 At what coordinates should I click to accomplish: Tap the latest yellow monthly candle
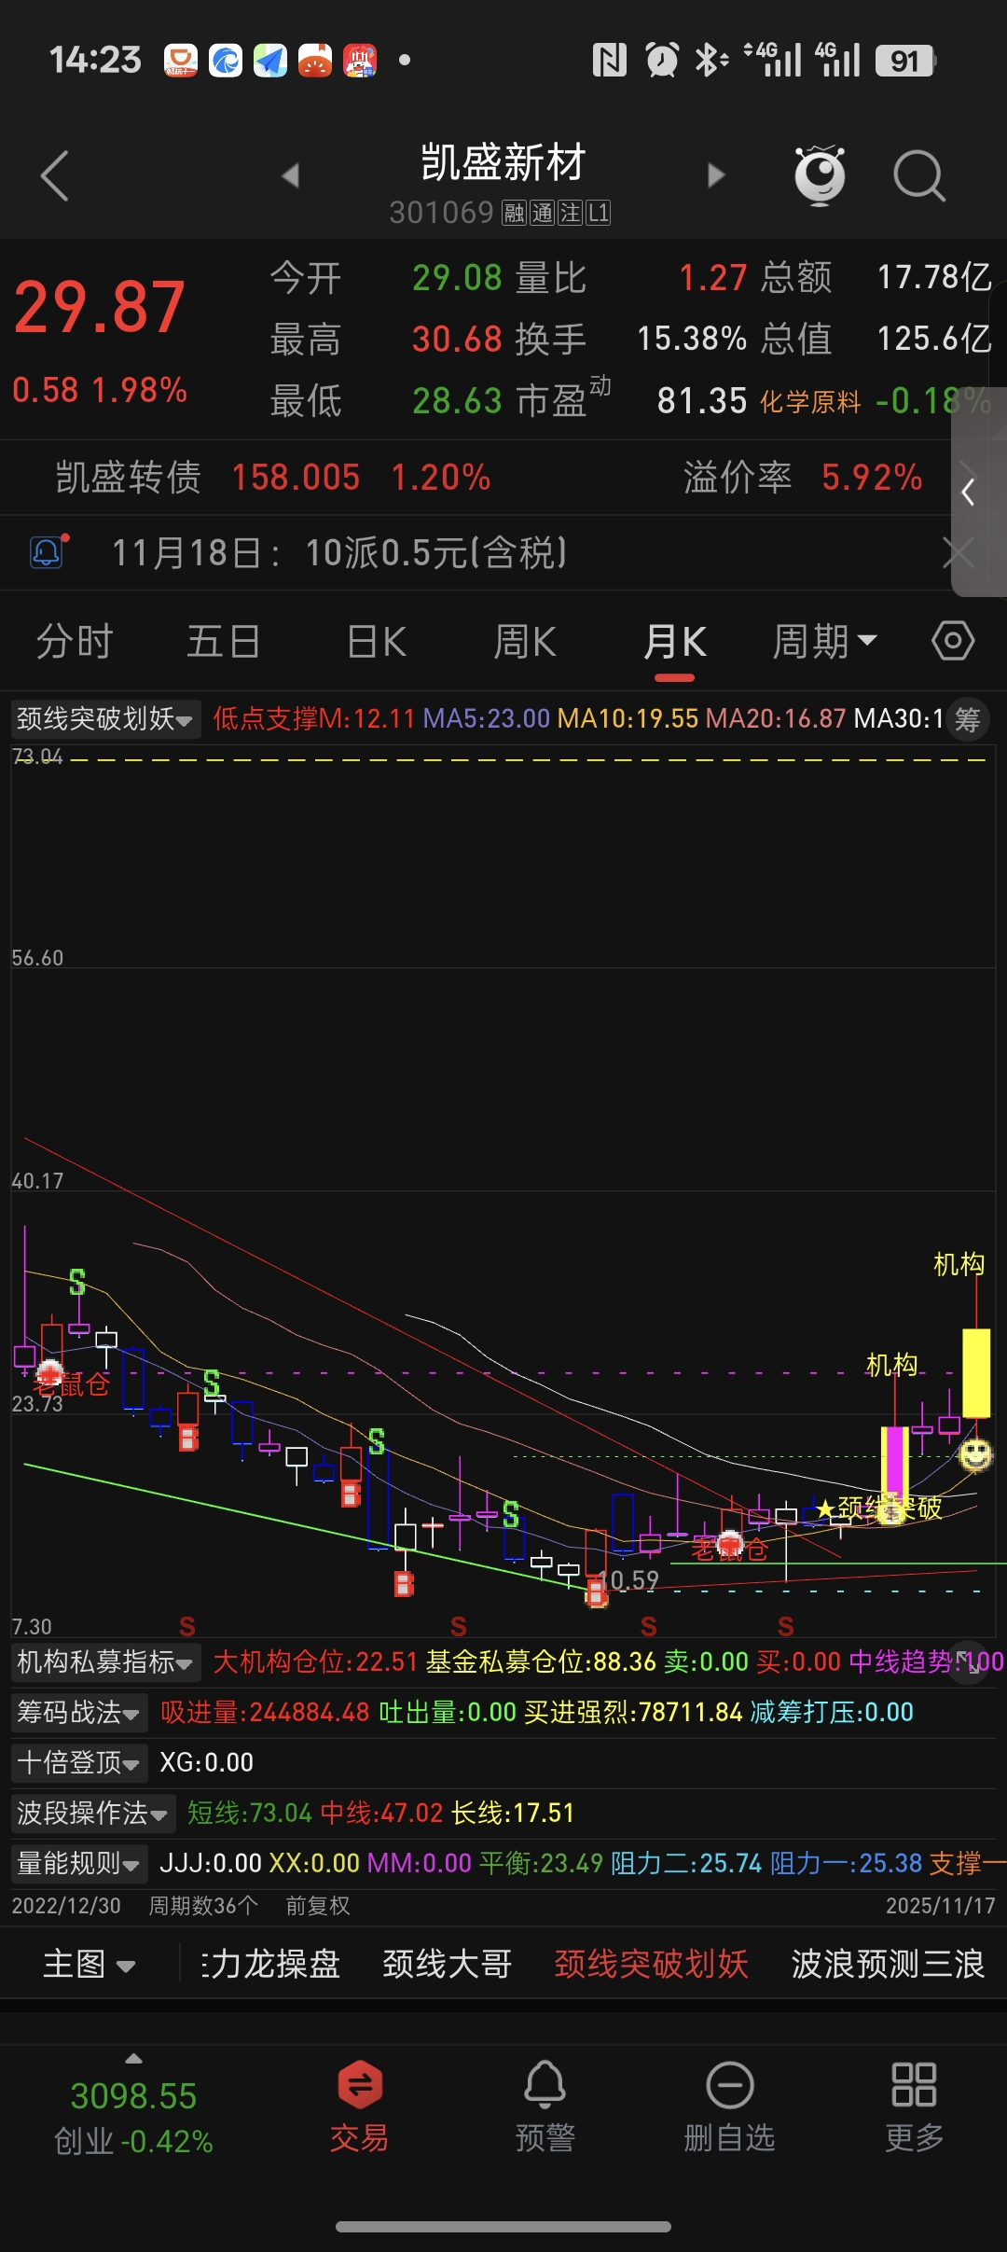[x=976, y=1373]
